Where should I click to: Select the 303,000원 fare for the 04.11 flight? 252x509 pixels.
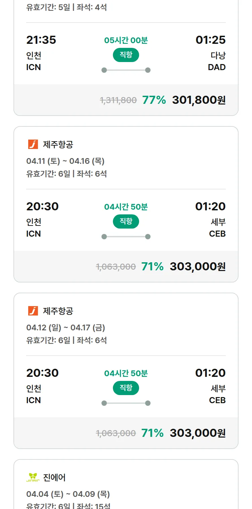[x=198, y=267]
